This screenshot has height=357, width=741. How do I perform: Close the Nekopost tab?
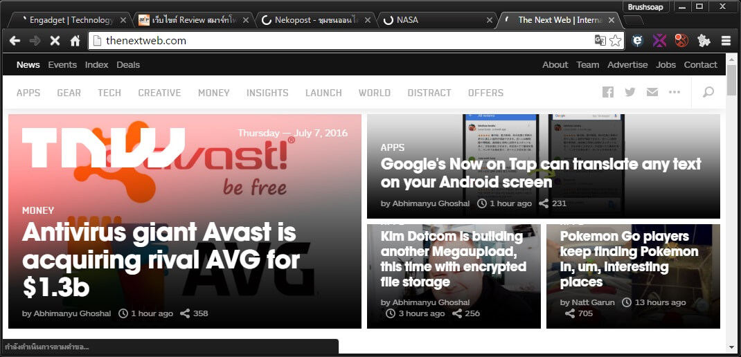coord(368,20)
